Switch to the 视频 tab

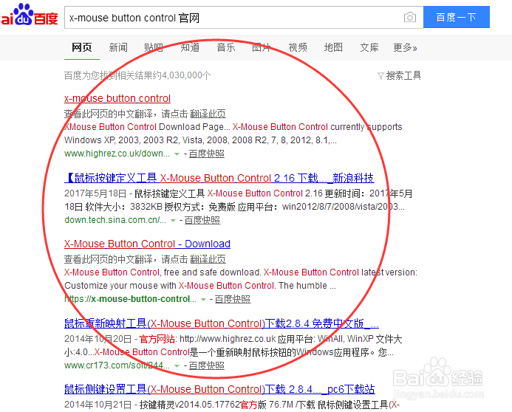(x=298, y=48)
